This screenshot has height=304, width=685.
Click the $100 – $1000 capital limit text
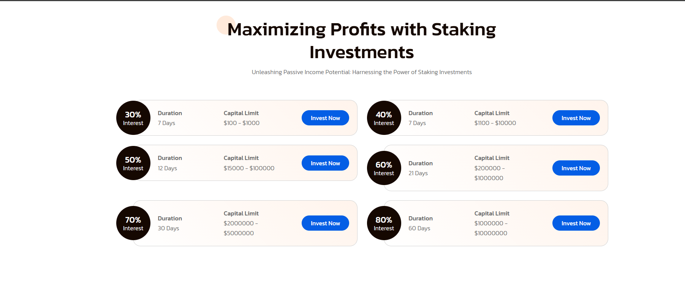pyautogui.click(x=241, y=123)
